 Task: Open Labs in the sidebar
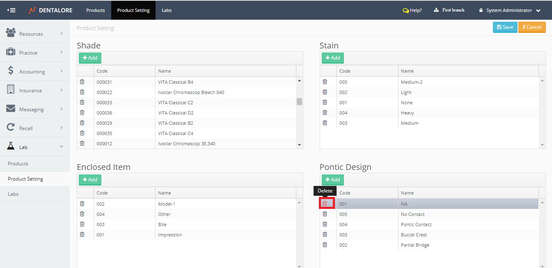(x=13, y=194)
